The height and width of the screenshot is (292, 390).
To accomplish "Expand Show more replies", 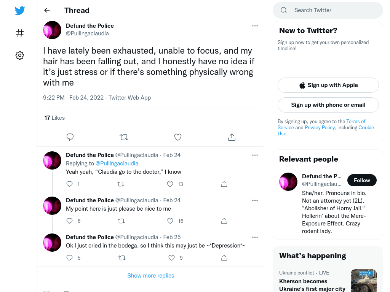I will pyautogui.click(x=151, y=276).
